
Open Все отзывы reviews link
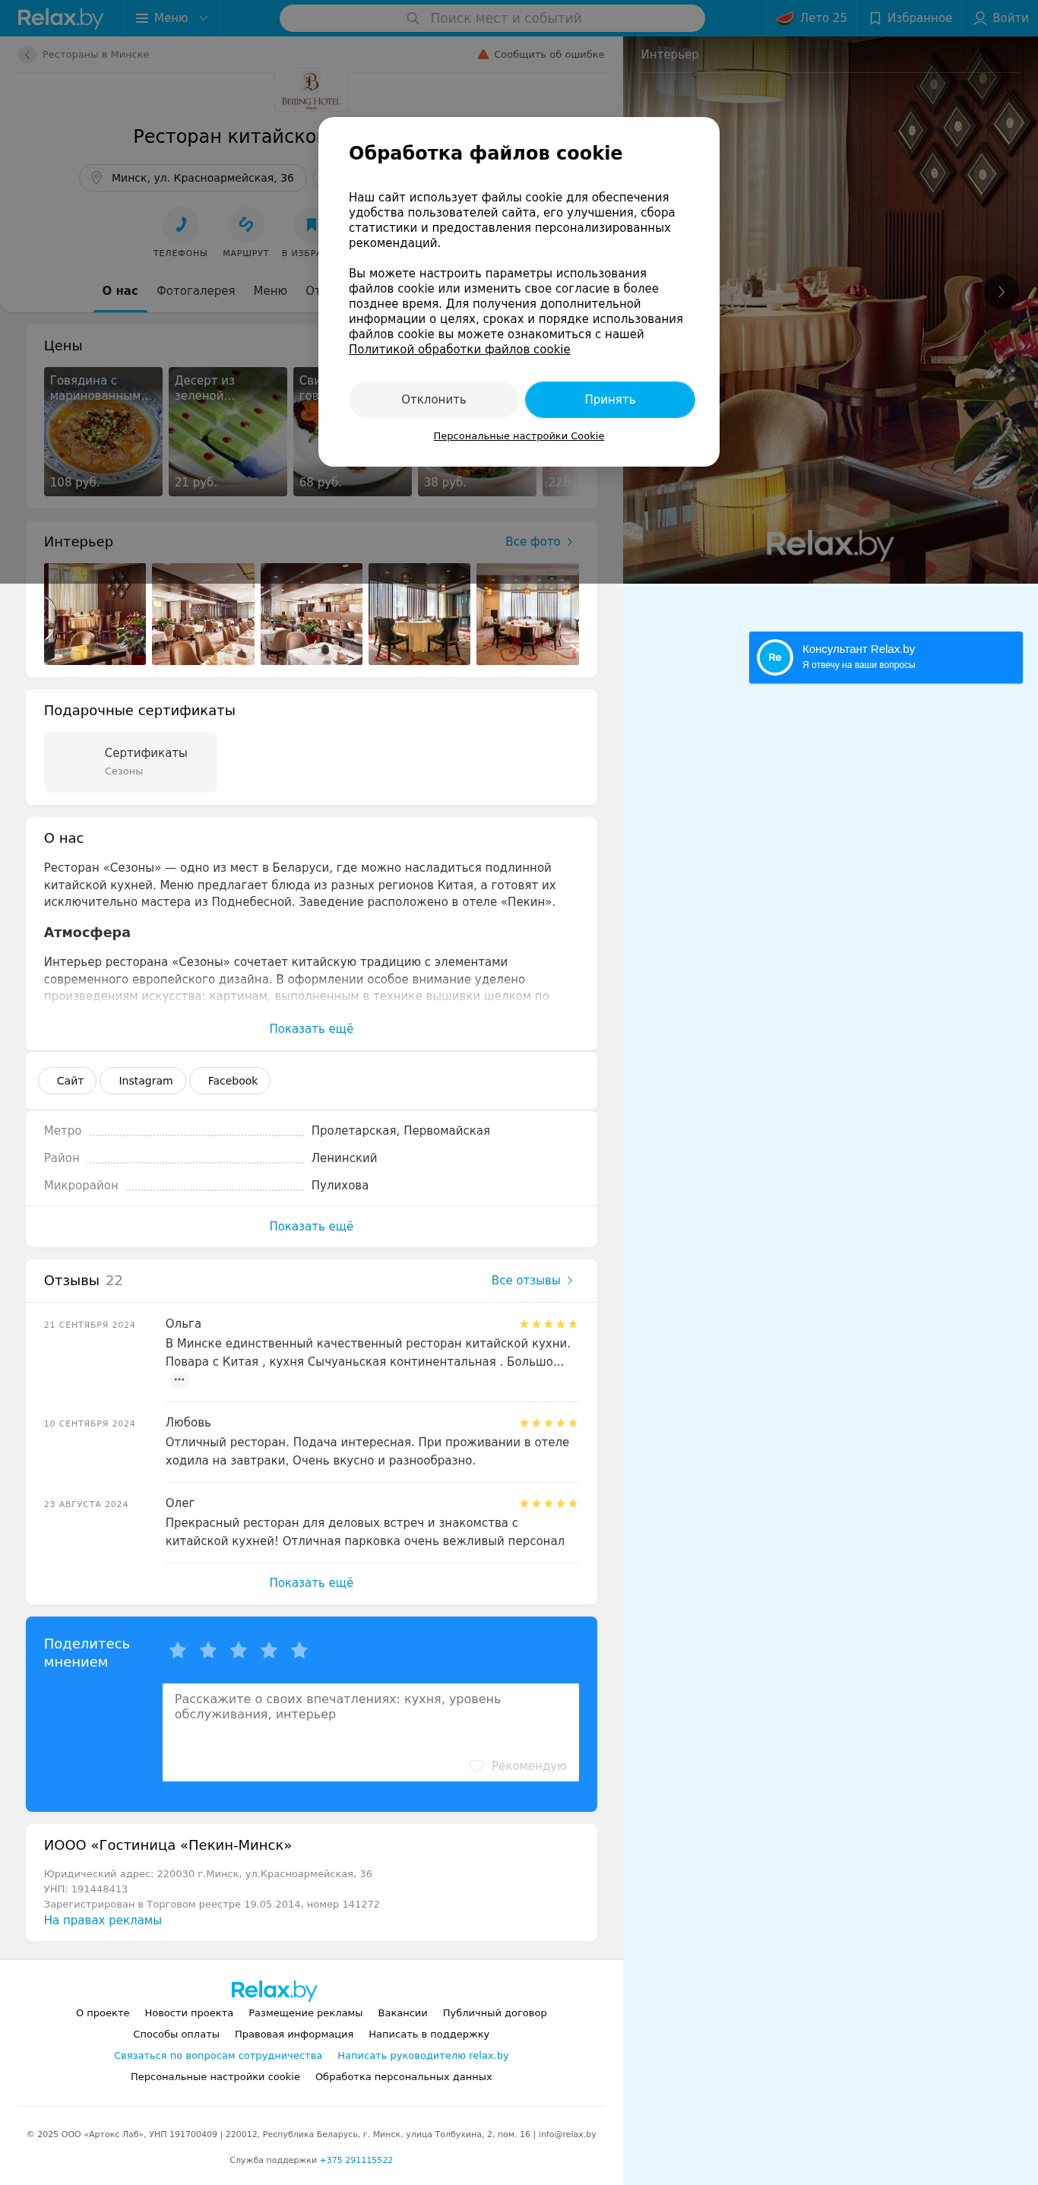click(x=533, y=1281)
